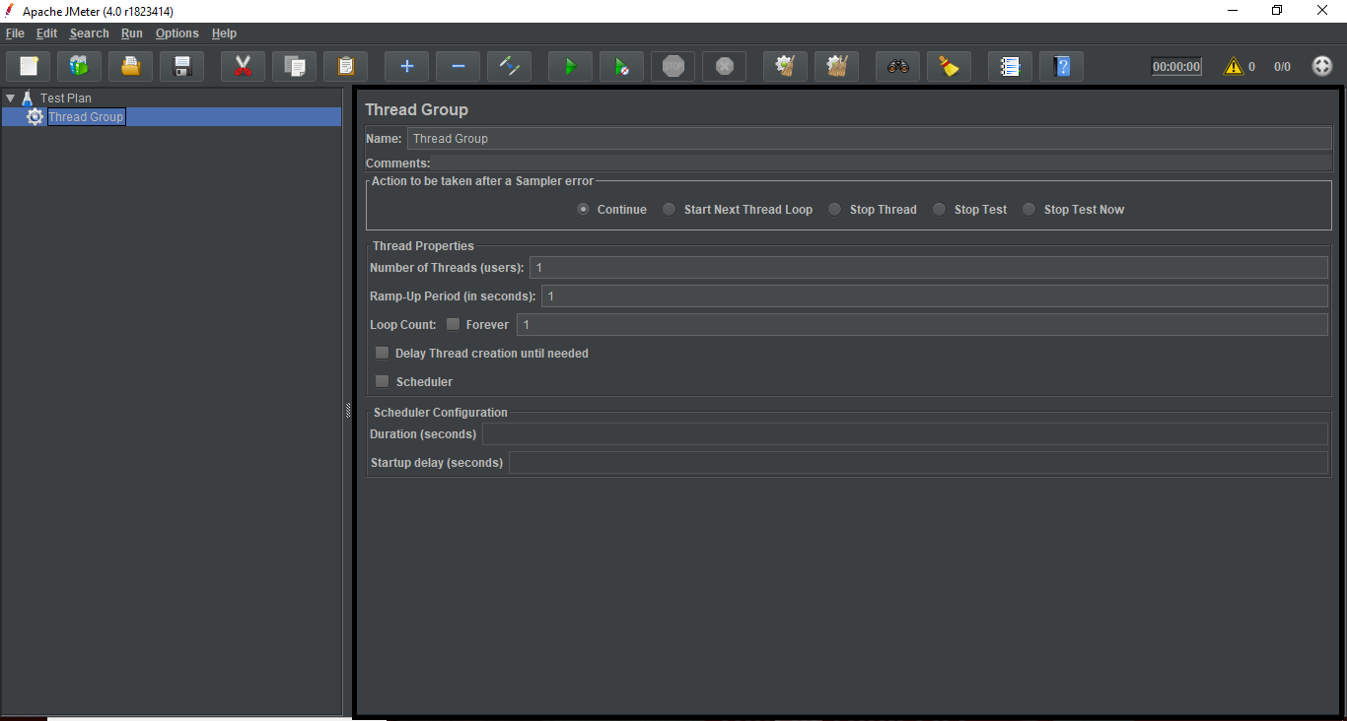
Task: Click the New test plan icon
Action: pos(29,67)
